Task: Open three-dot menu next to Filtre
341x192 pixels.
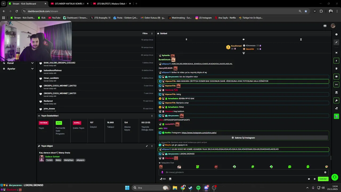Action: (152, 34)
